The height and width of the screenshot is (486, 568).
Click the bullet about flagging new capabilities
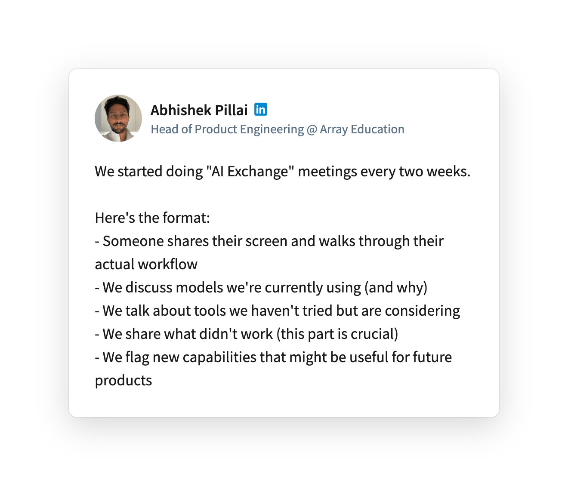pos(273,369)
